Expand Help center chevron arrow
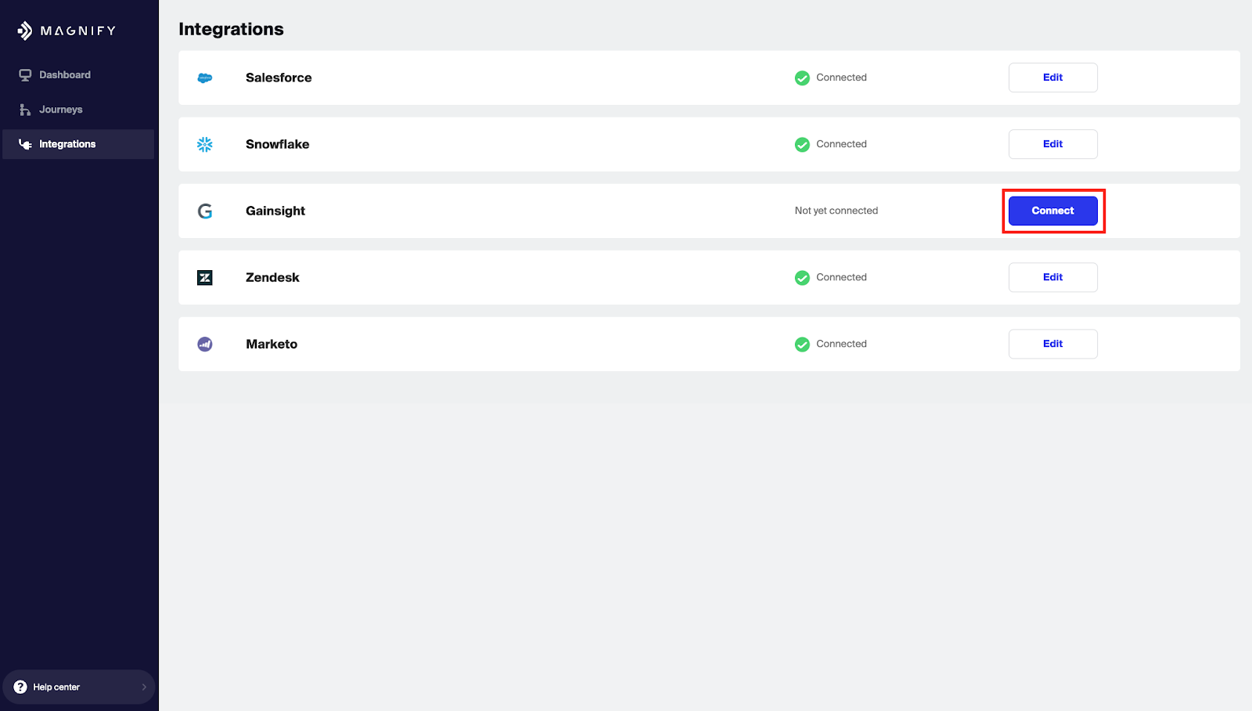Screen dimensions: 1252x711 point(144,687)
